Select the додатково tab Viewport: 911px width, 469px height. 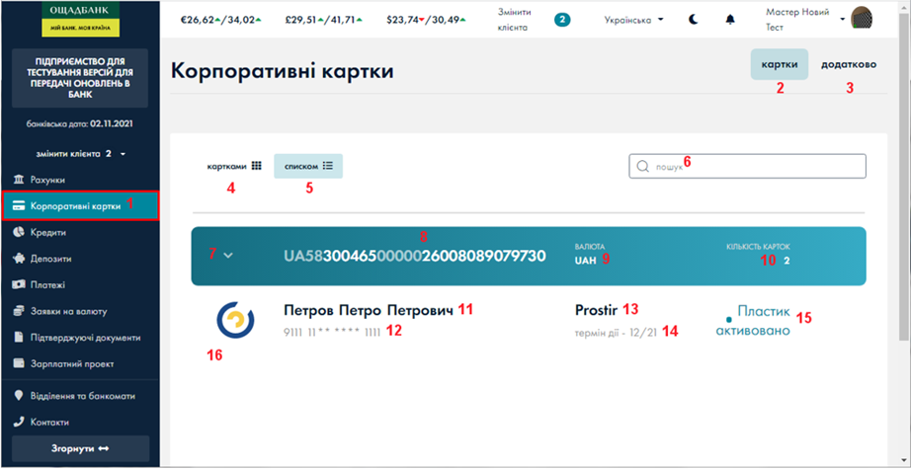click(x=848, y=64)
